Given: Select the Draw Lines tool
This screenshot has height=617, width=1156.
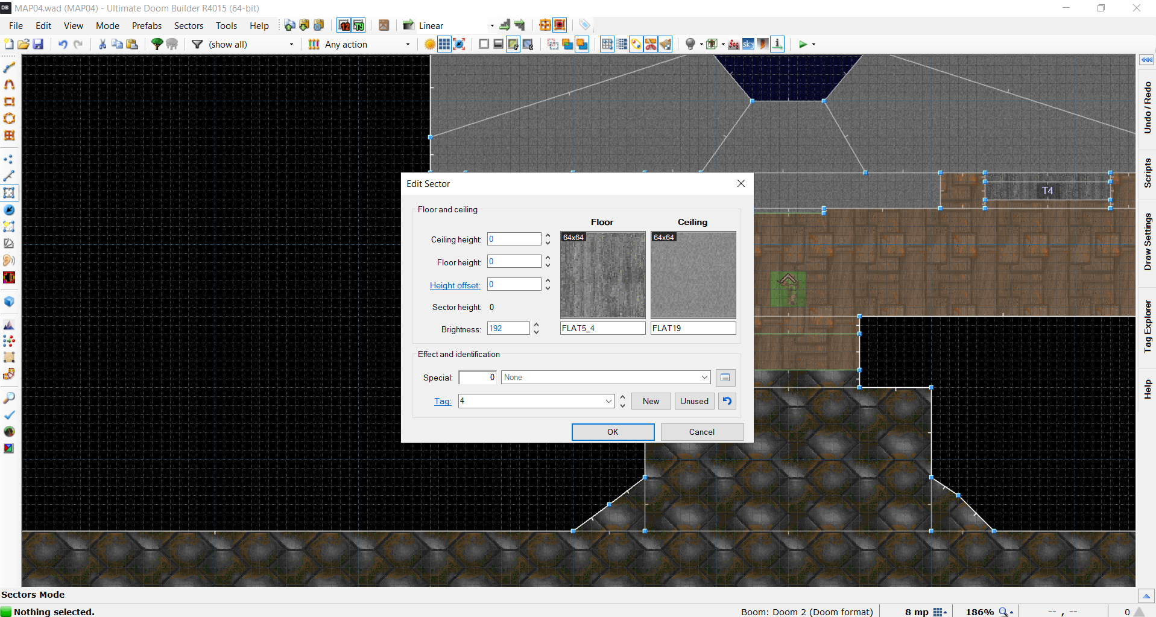Looking at the screenshot, I should 9,68.
